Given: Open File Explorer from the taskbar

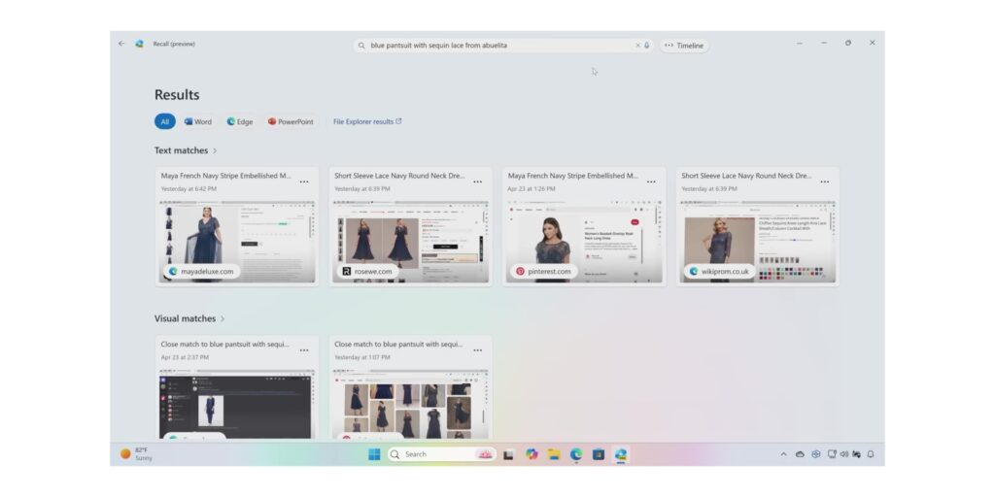Looking at the screenshot, I should [x=554, y=454].
